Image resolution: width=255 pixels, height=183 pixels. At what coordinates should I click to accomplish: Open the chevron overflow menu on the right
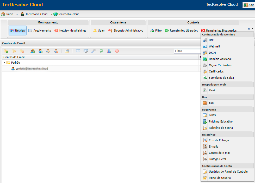coord(250,29)
